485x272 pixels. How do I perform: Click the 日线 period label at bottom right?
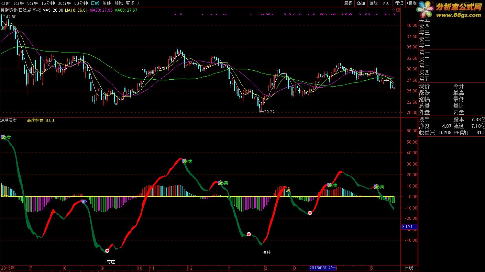pos(409,268)
